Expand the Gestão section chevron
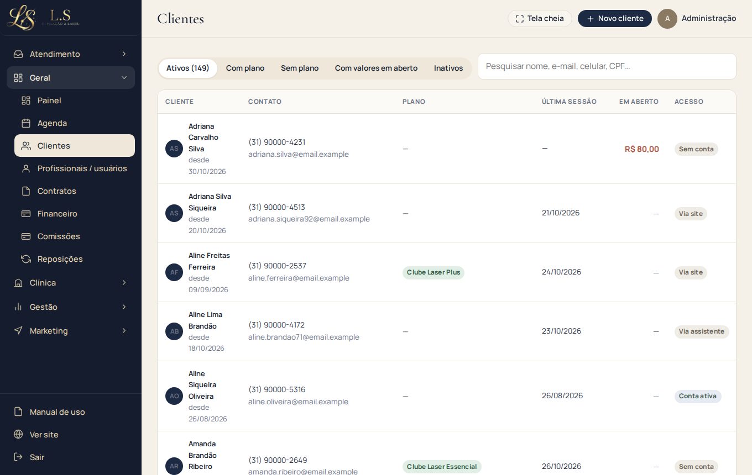The image size is (752, 475). coord(124,307)
